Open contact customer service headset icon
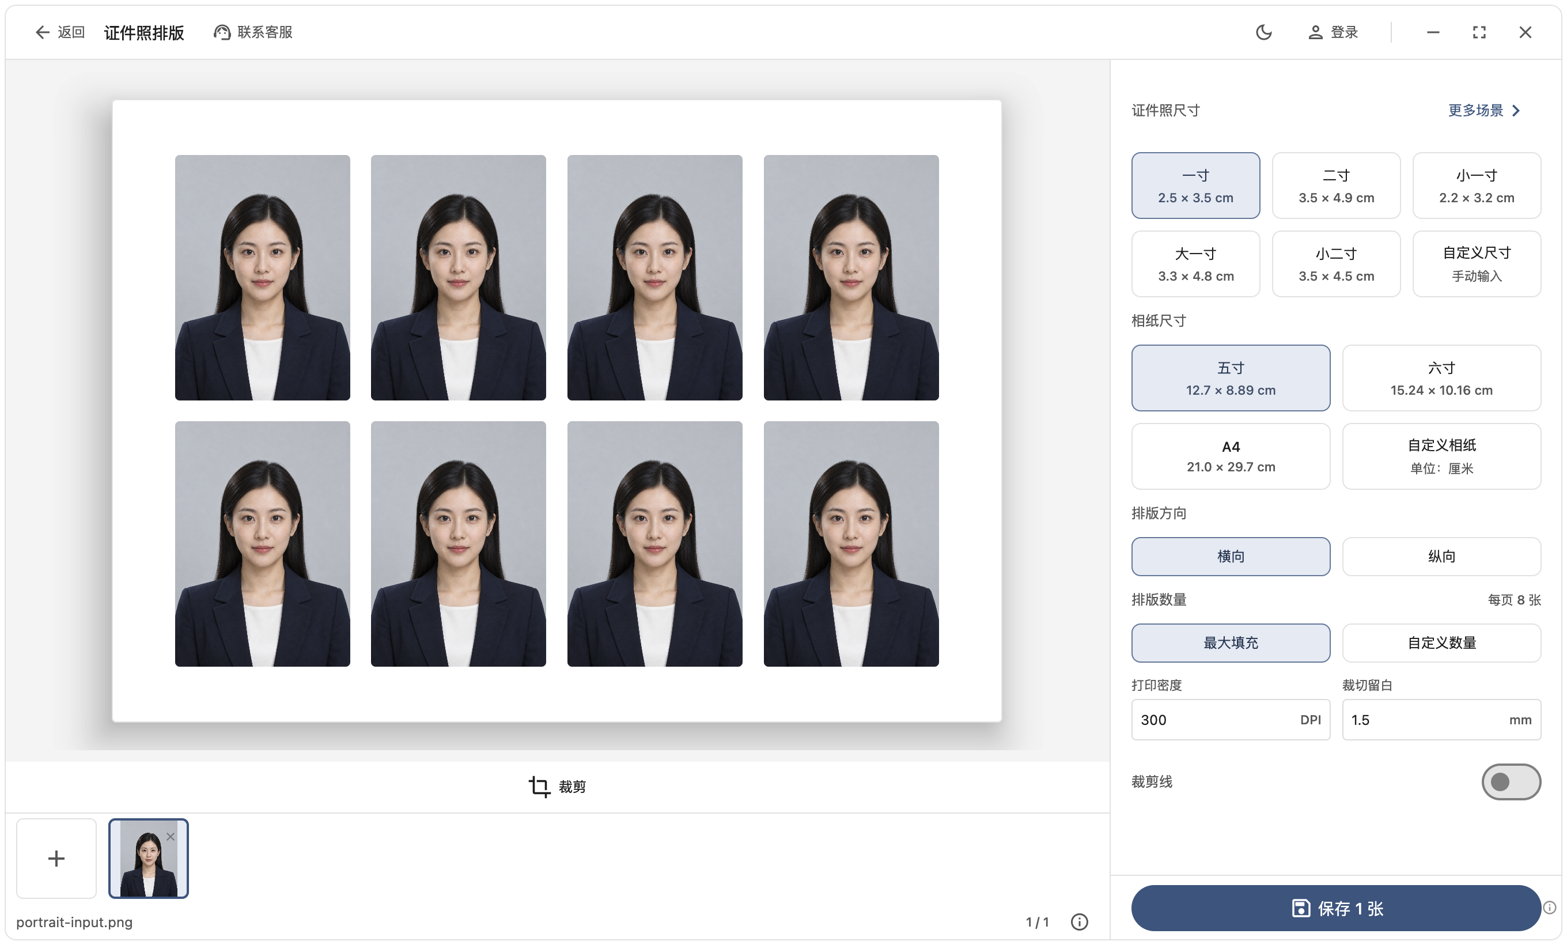This screenshot has width=1567, height=945. pyautogui.click(x=221, y=32)
